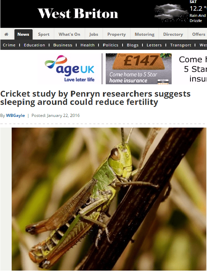
Task: Open the West Briton logo homepage
Action: pyautogui.click(x=78, y=13)
